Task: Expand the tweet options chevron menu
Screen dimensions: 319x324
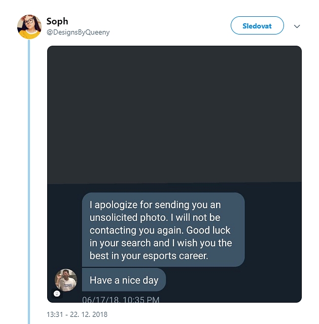Action: tap(297, 26)
